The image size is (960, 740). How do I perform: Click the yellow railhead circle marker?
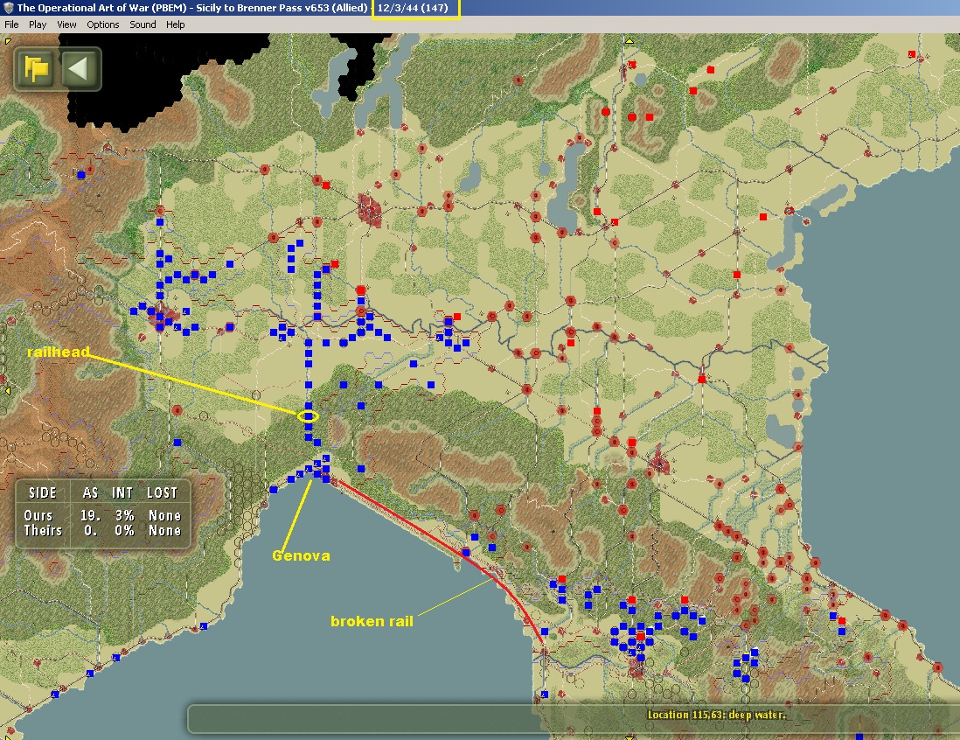tap(308, 416)
